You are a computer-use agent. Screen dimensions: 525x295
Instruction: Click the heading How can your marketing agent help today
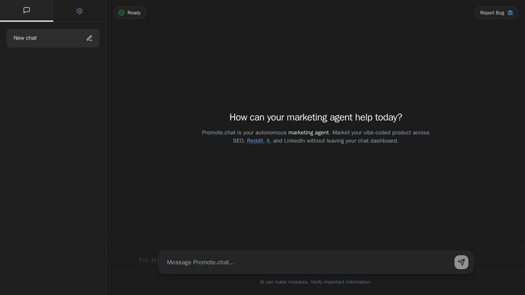click(x=316, y=117)
